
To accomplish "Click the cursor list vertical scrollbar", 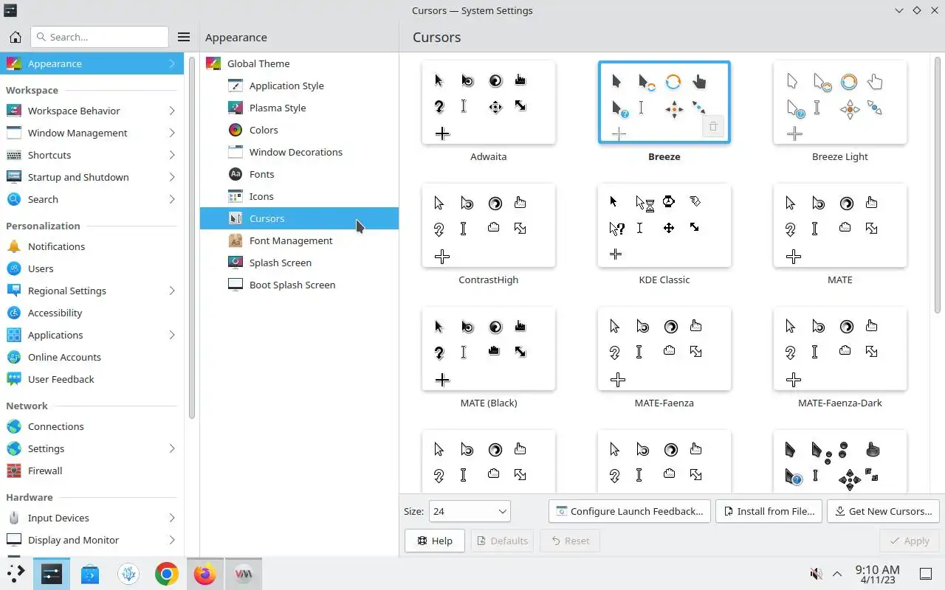I will tap(938, 184).
